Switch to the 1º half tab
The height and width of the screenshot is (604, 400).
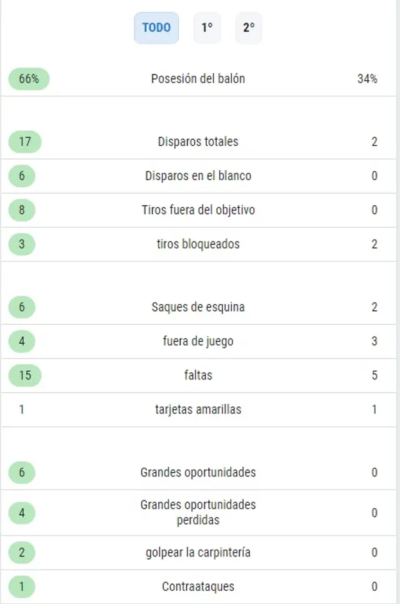pyautogui.click(x=207, y=28)
